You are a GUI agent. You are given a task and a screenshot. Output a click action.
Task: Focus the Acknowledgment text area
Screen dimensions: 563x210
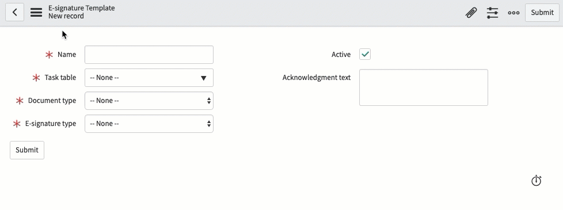point(424,87)
